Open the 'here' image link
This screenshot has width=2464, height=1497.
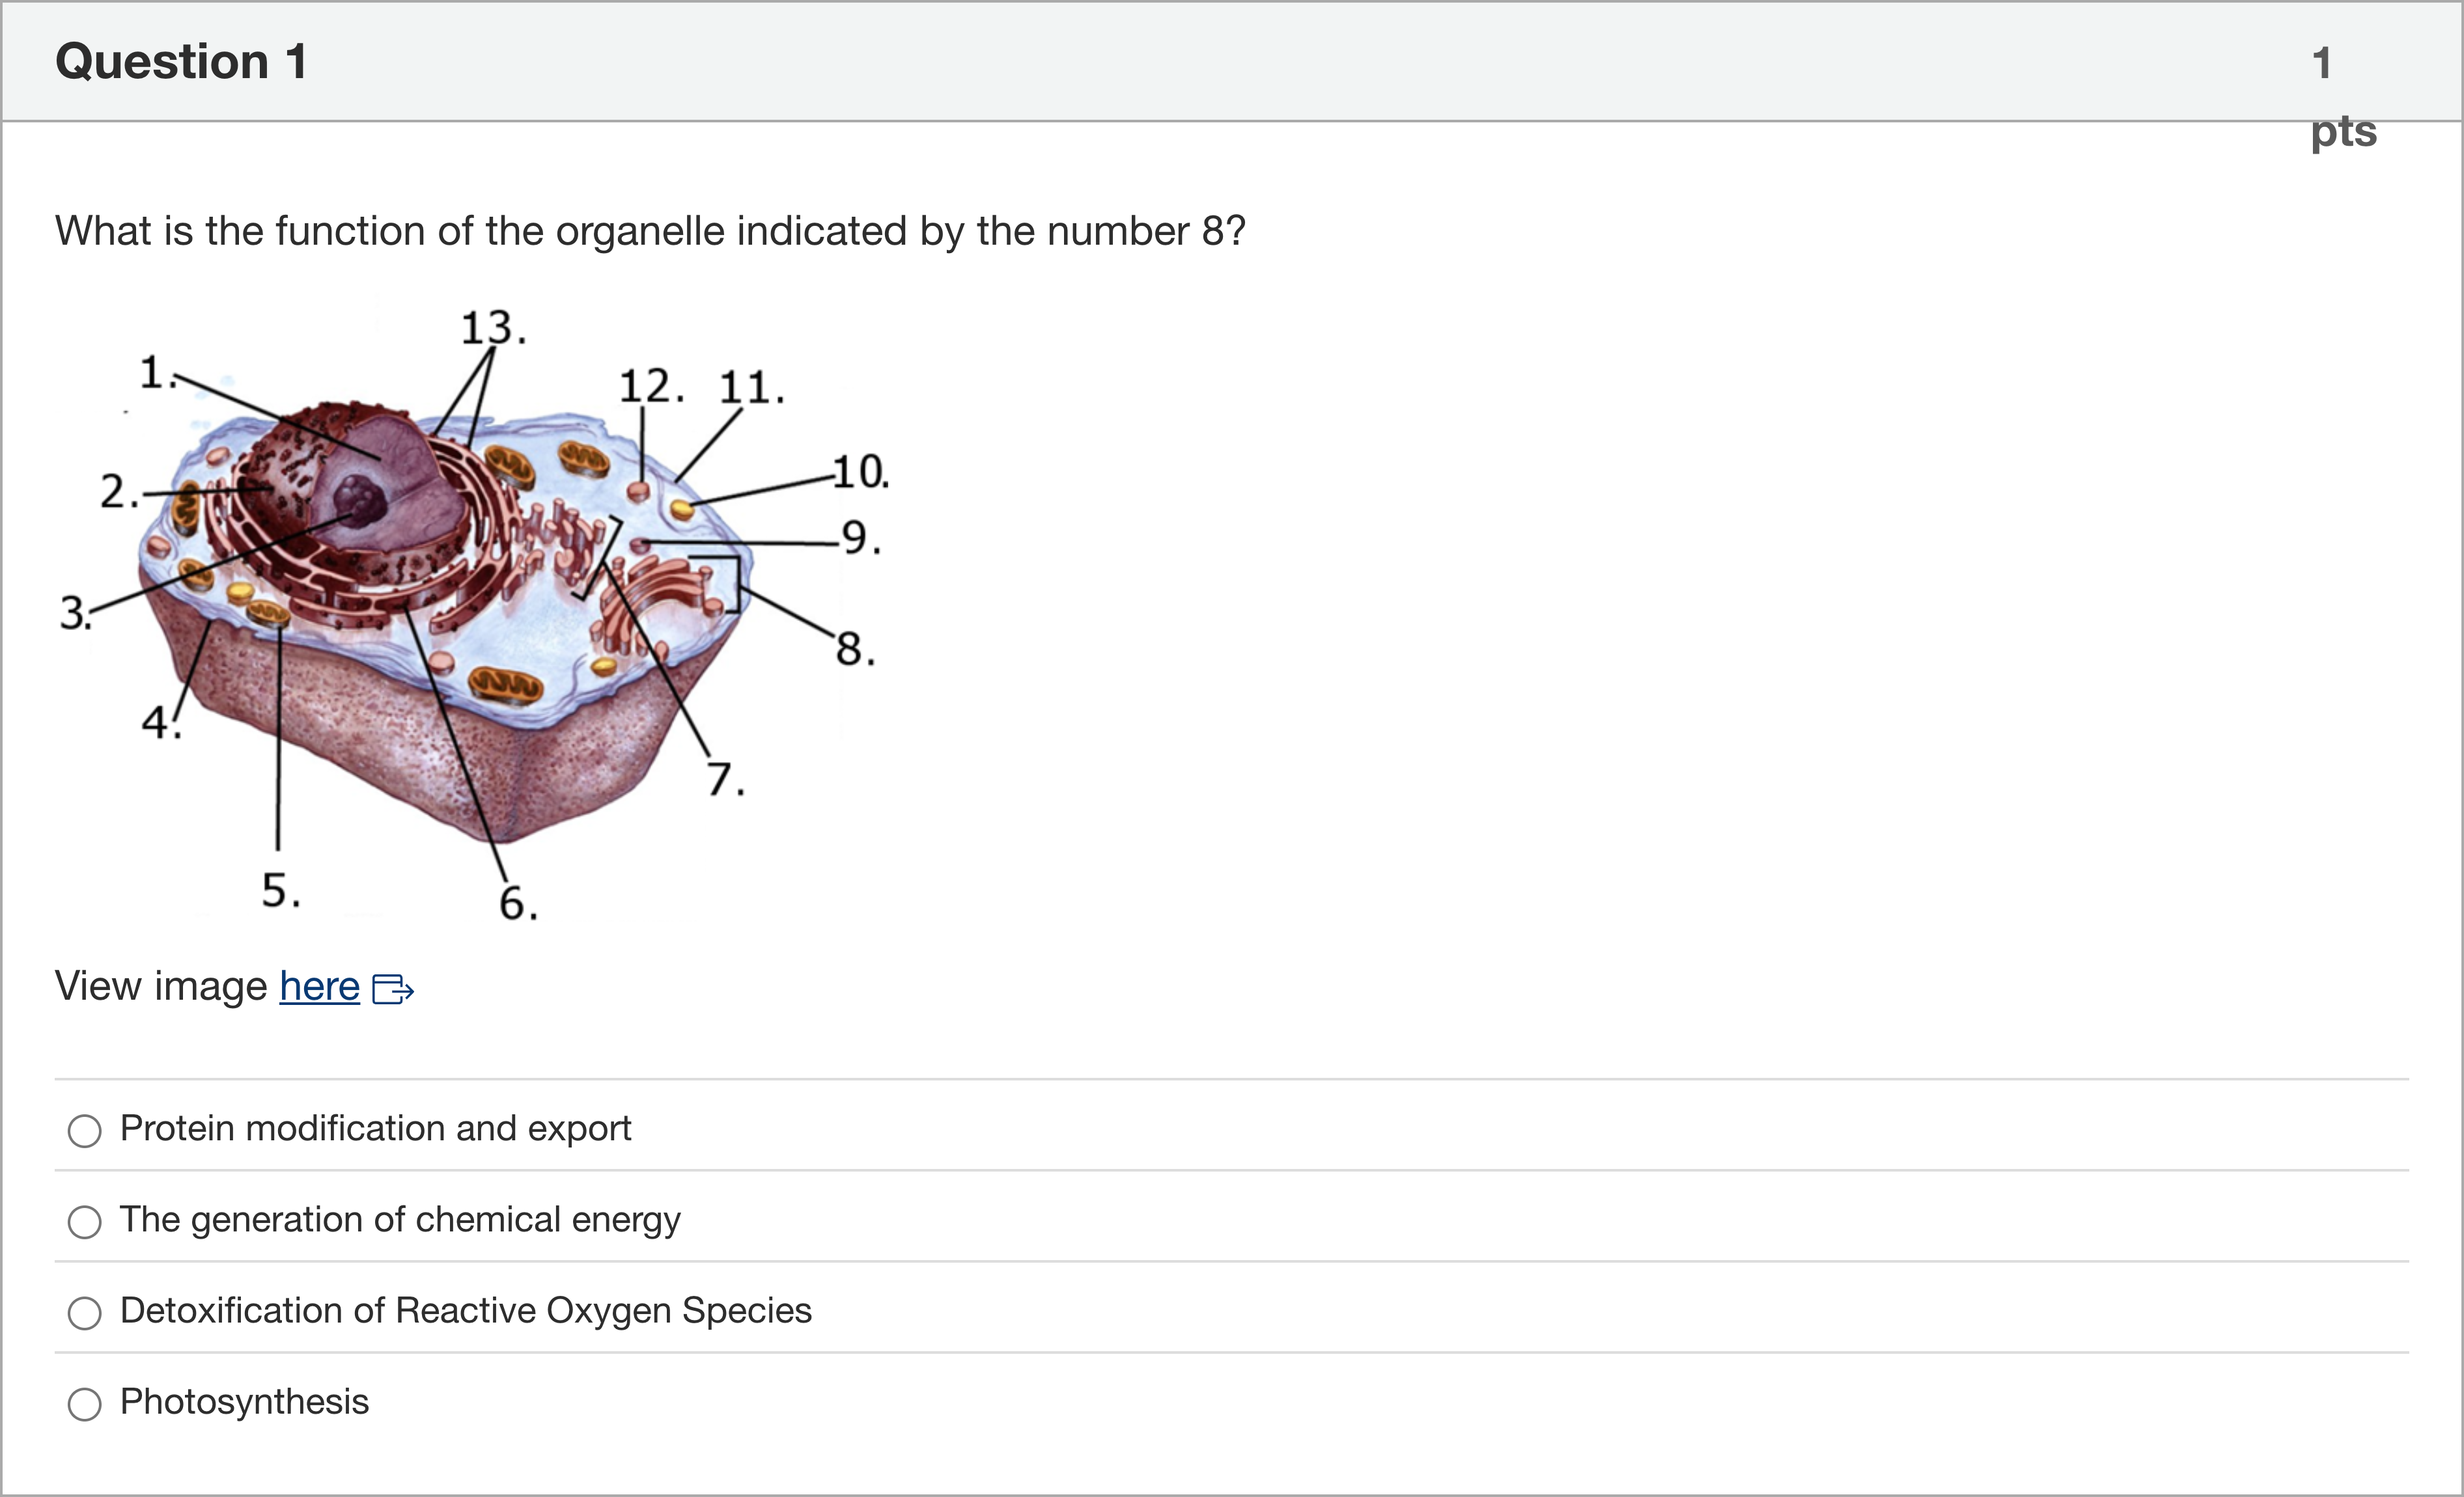(x=319, y=986)
